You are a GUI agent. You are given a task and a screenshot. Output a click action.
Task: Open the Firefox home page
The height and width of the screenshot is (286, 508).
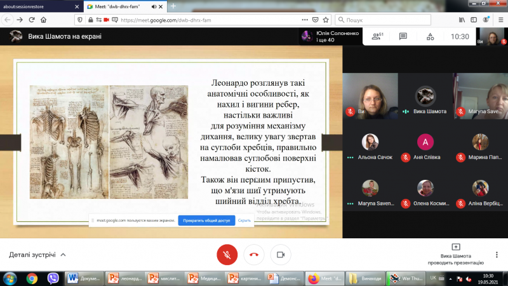[x=43, y=20]
